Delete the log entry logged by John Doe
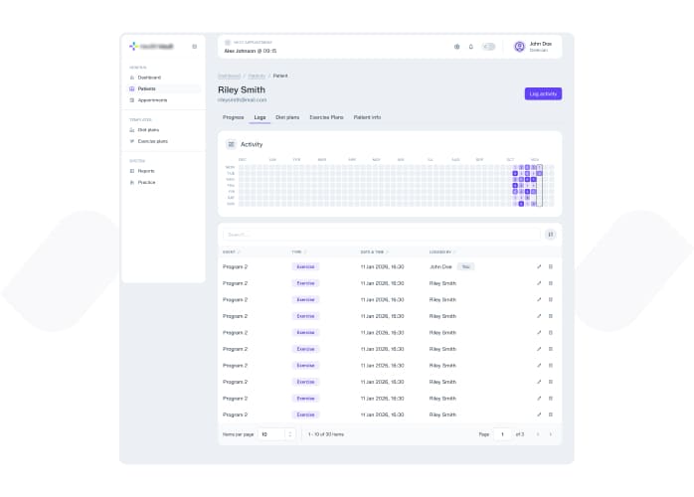 point(551,266)
